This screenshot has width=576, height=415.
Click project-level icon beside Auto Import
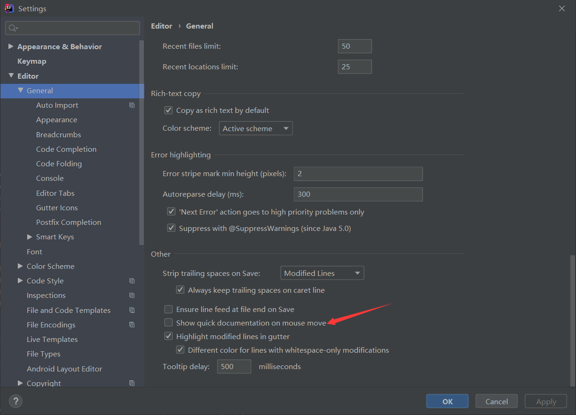pyautogui.click(x=132, y=105)
